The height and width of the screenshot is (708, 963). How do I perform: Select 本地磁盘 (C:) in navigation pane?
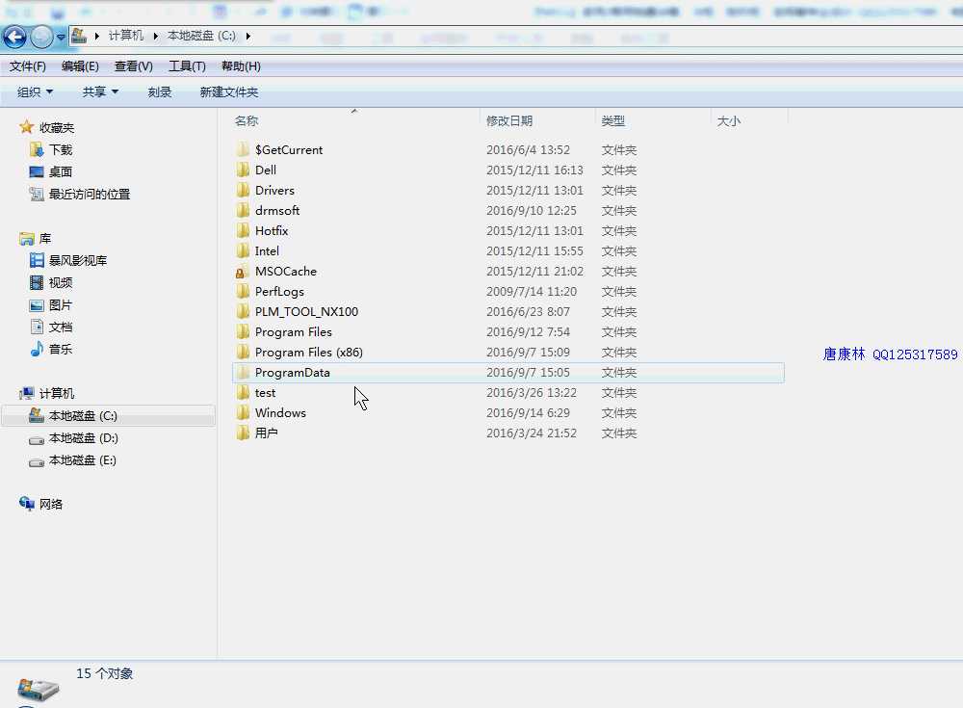[108, 416]
